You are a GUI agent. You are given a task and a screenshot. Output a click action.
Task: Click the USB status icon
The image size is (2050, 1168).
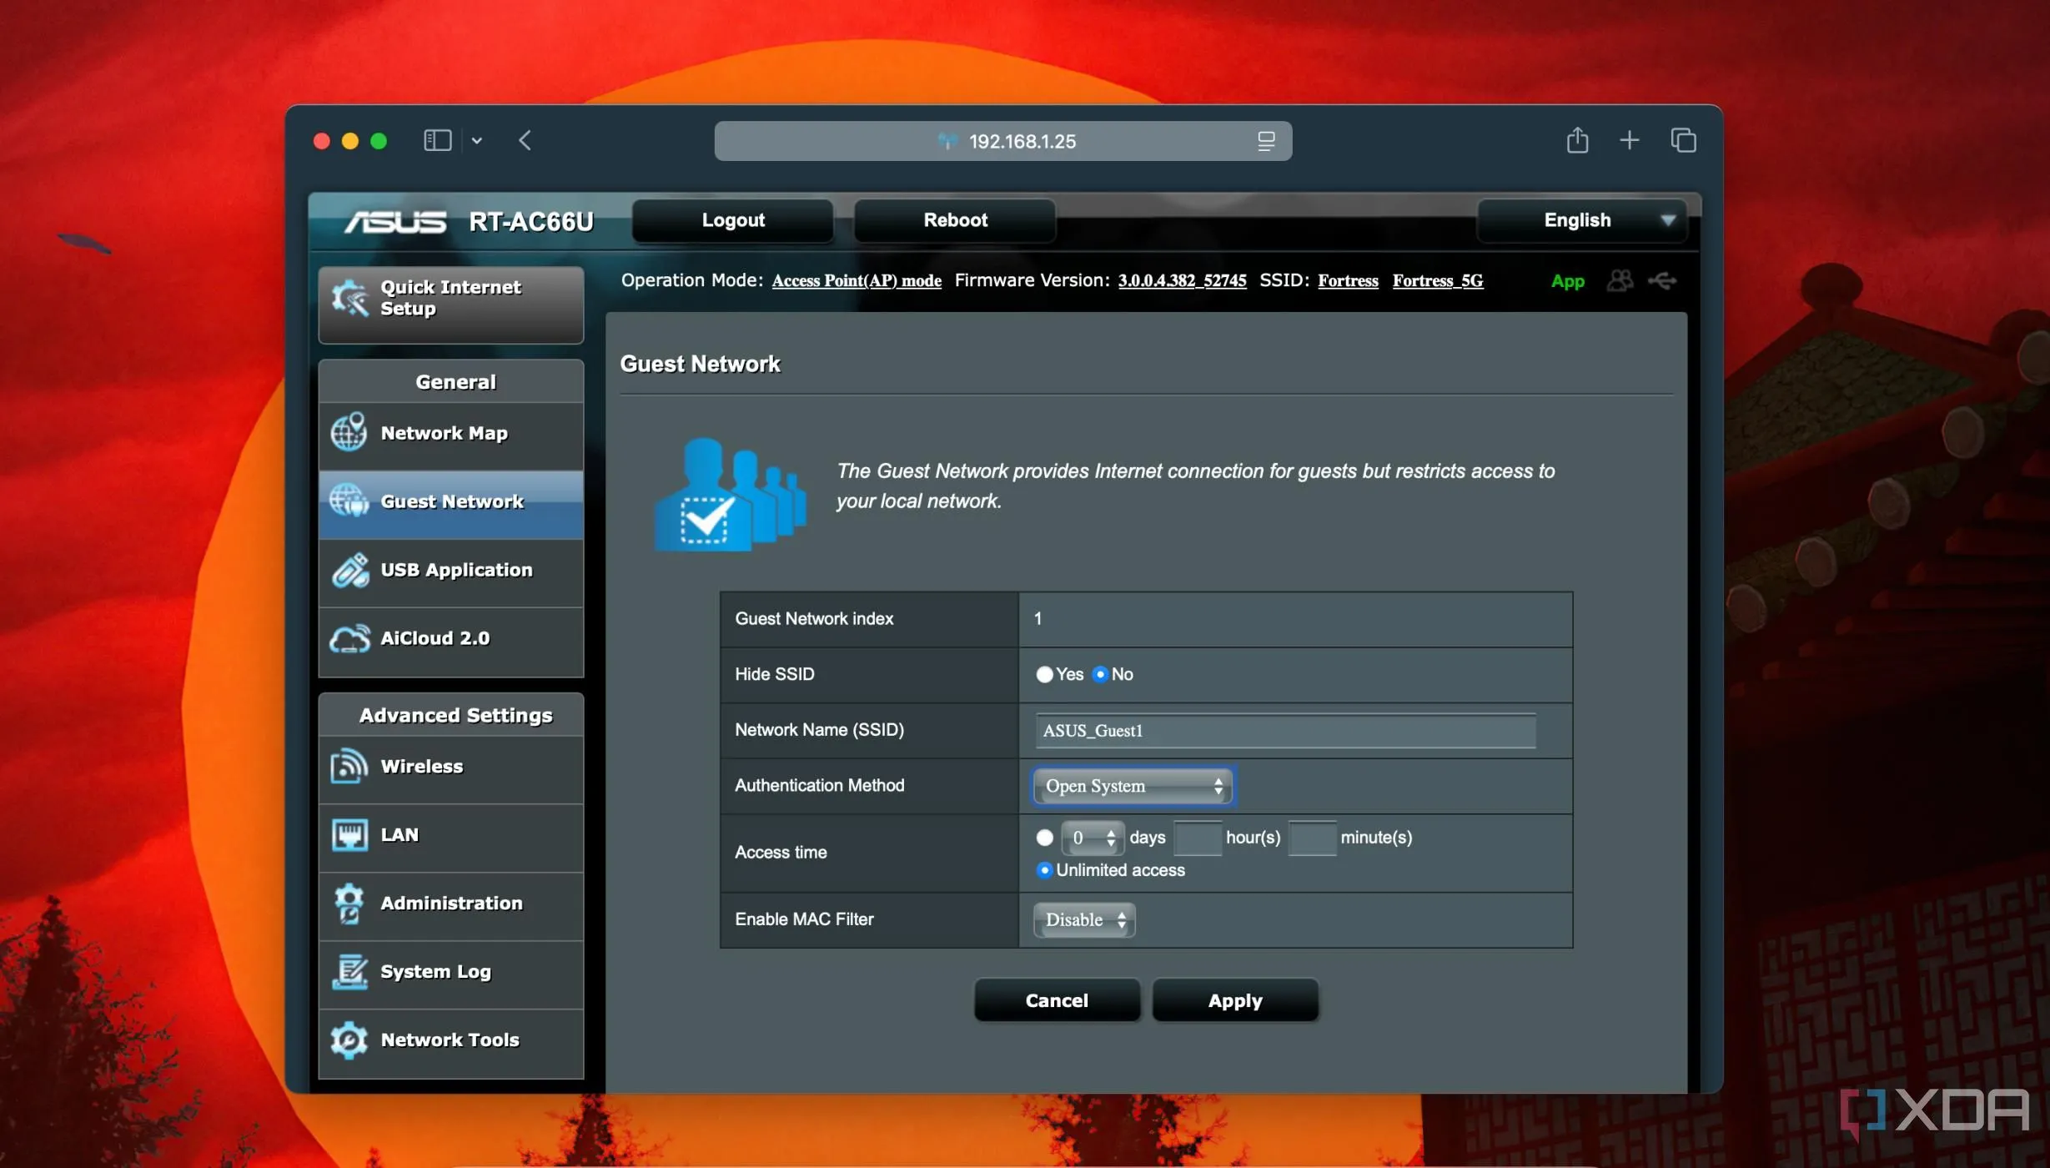(1662, 281)
